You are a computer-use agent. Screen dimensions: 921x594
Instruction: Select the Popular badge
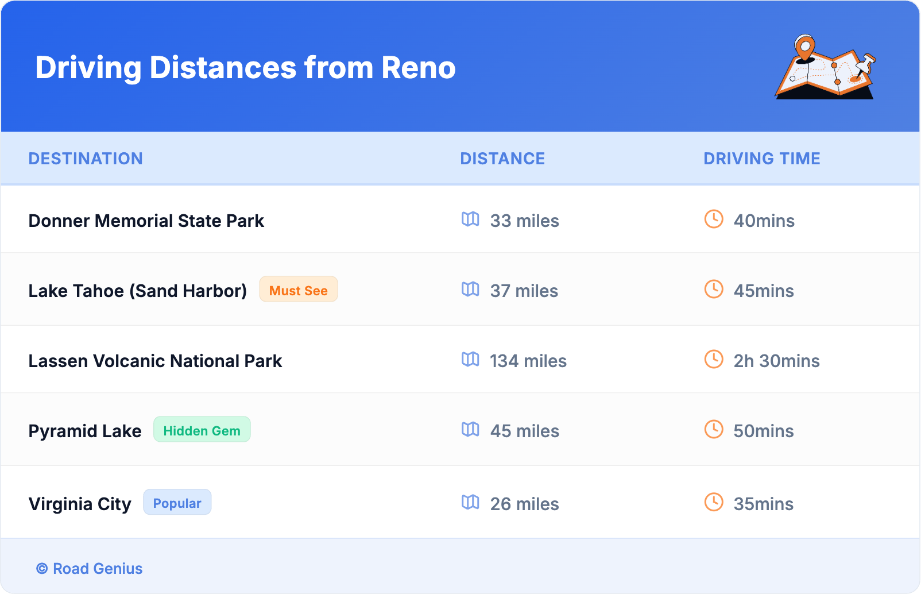pos(177,503)
